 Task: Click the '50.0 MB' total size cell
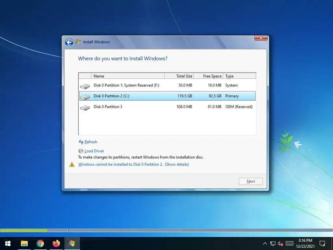coord(185,85)
